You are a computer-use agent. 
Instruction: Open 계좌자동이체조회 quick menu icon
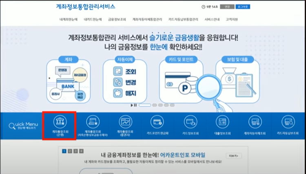(x=255, y=122)
